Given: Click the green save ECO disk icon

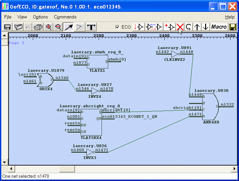Looking at the screenshot, I should point(233,27).
